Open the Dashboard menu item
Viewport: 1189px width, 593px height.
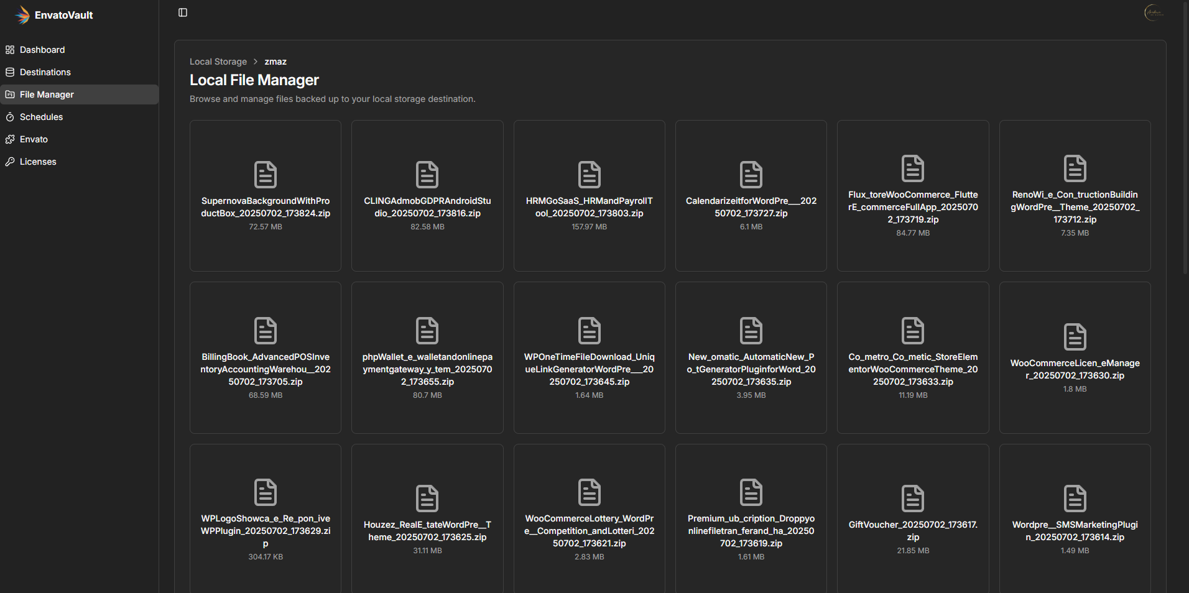pos(80,50)
